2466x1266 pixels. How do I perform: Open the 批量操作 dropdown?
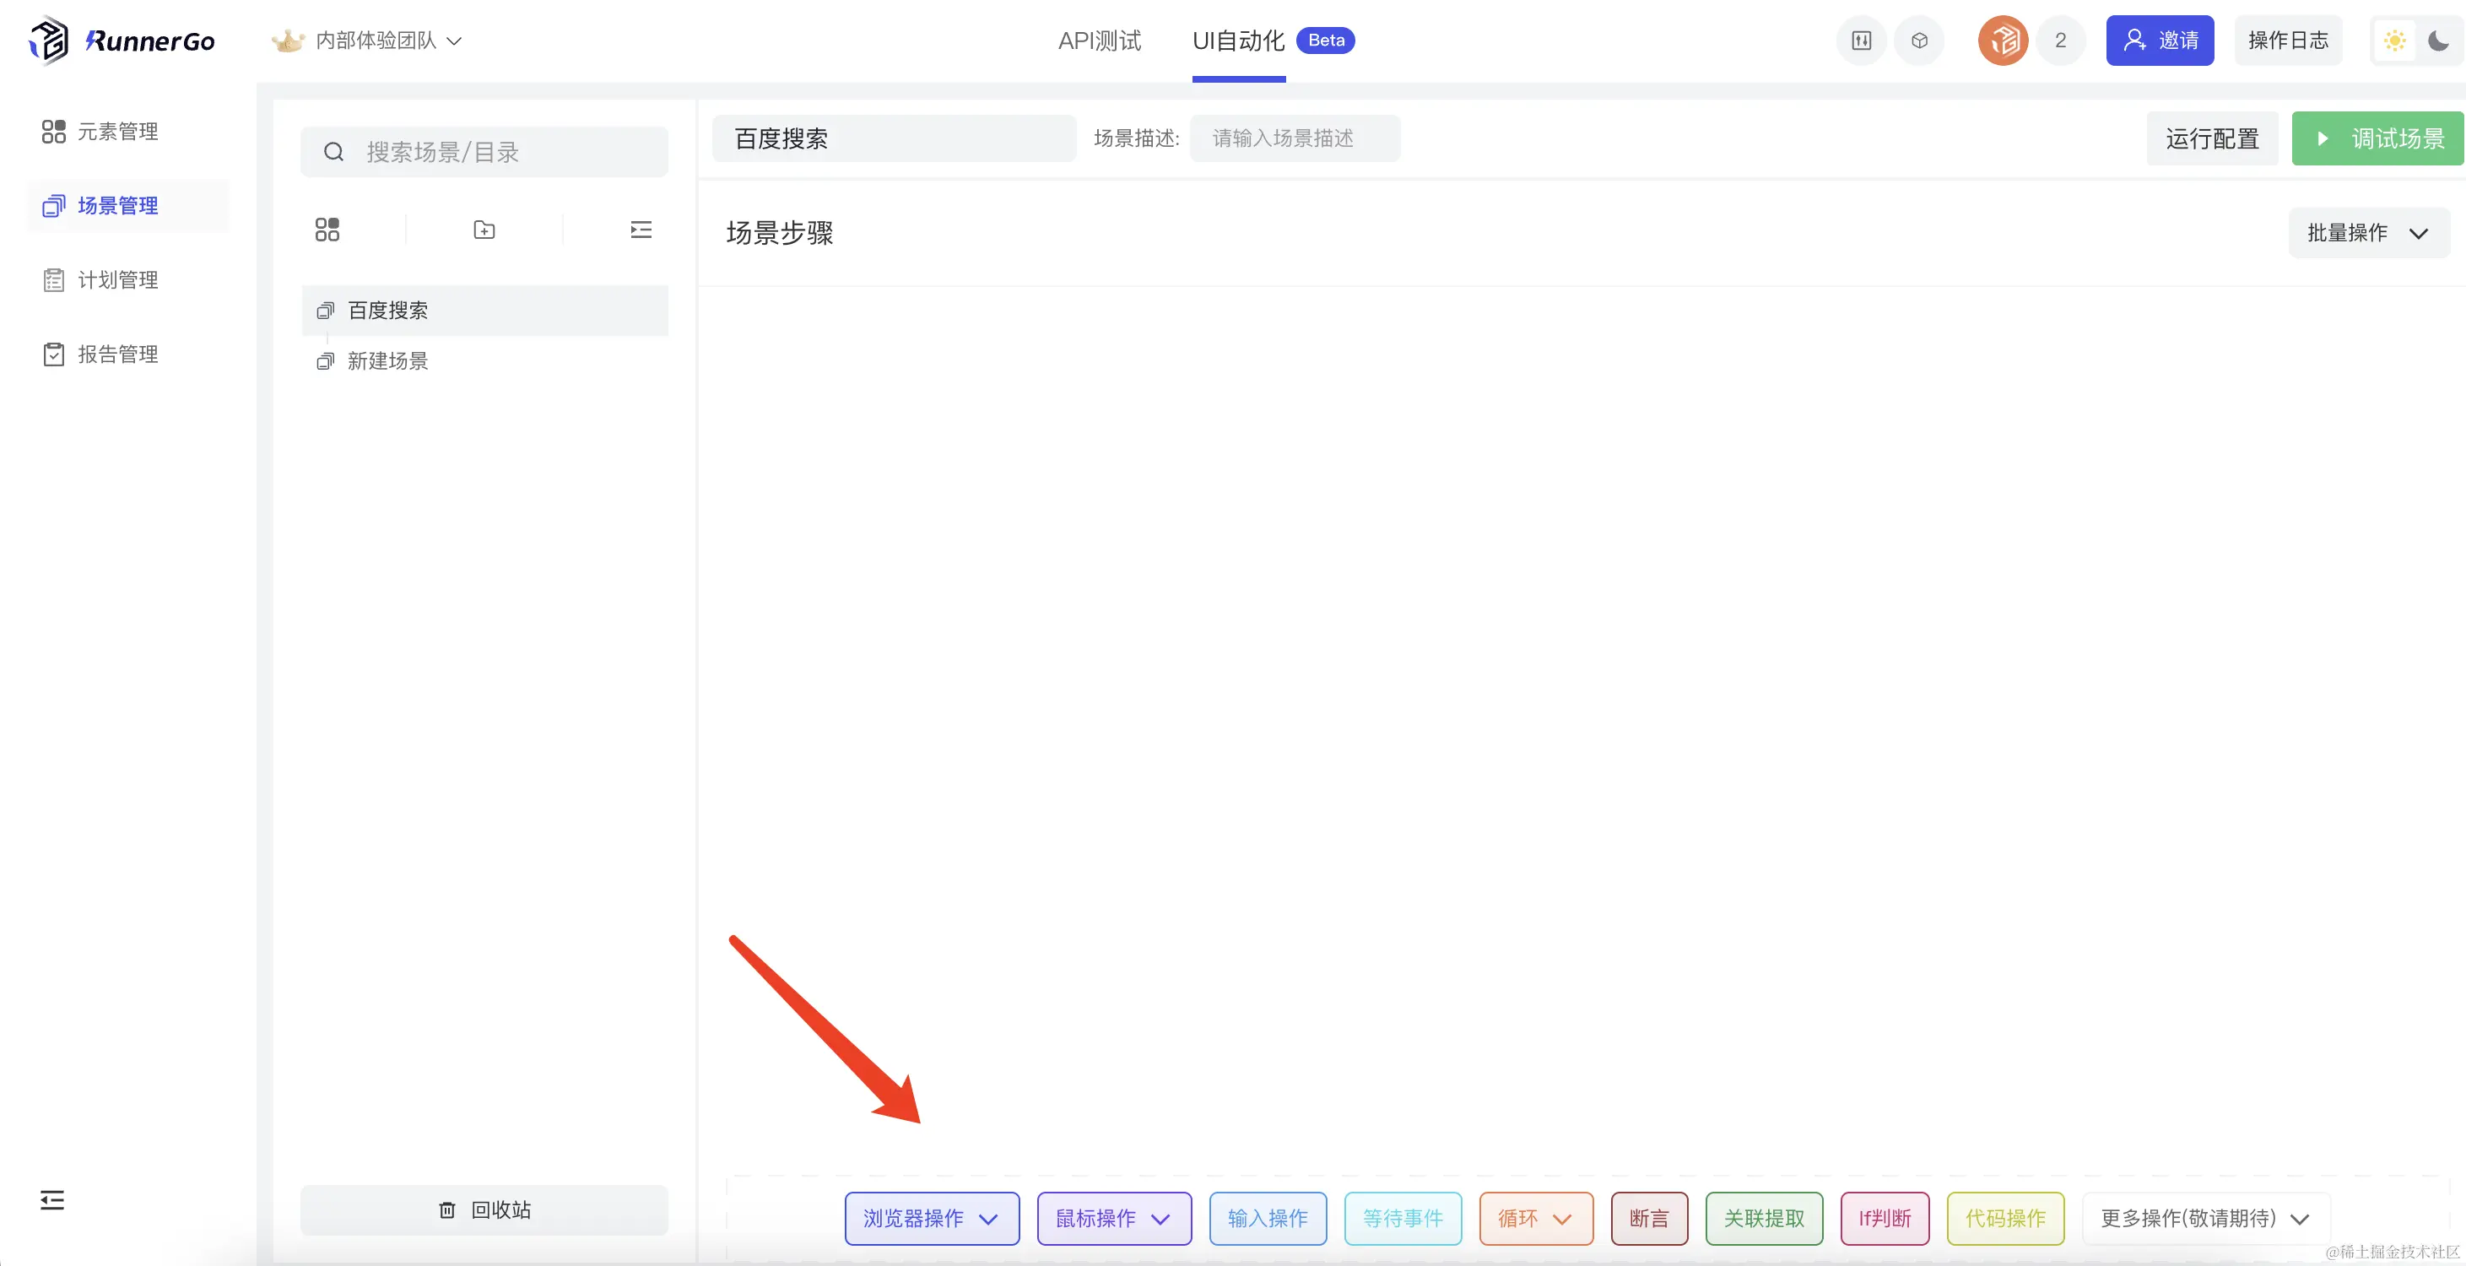click(2367, 233)
